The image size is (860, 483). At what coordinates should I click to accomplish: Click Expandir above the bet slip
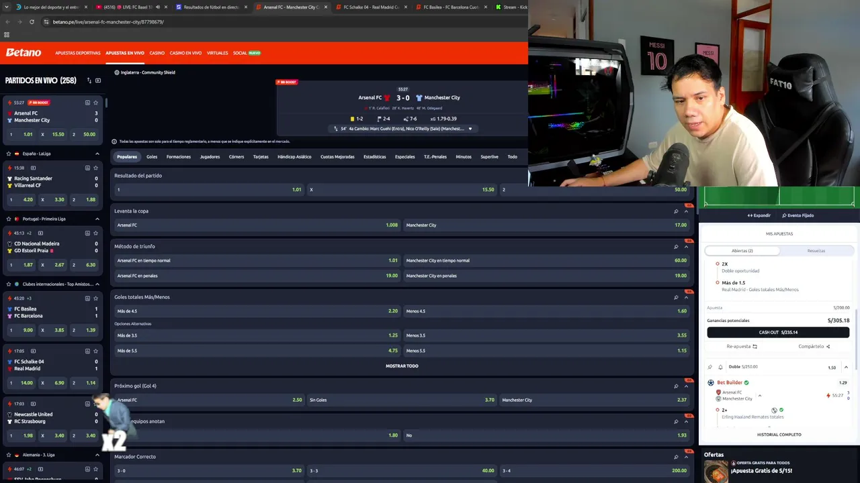click(759, 215)
